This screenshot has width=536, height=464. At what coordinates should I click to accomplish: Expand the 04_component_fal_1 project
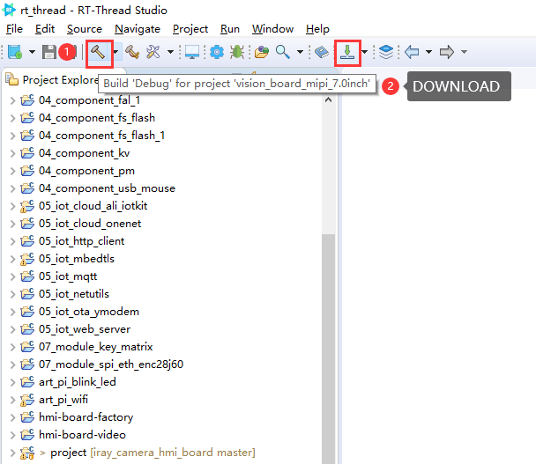tap(12, 100)
